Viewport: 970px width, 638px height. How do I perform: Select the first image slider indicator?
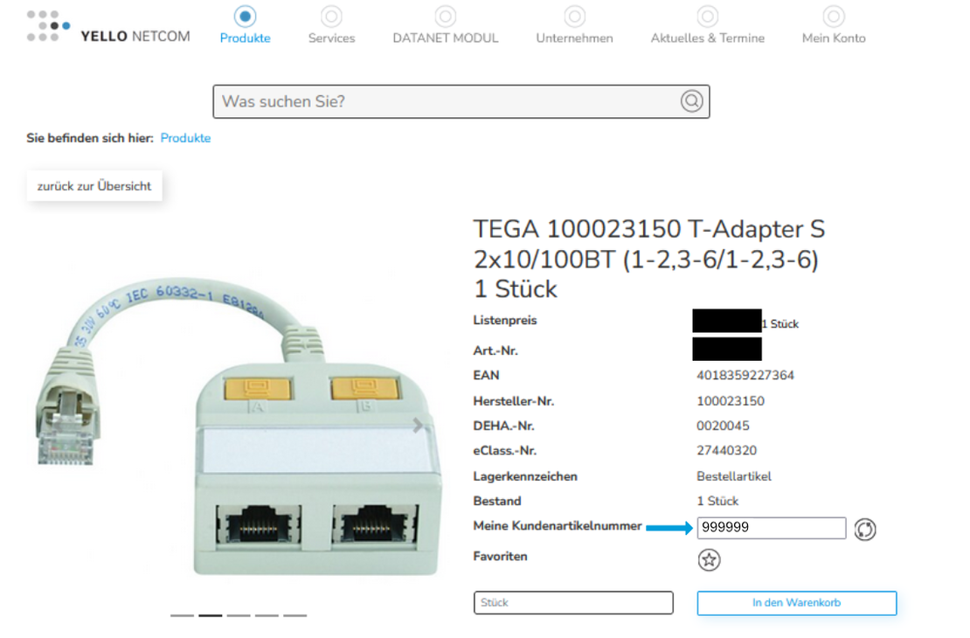[182, 615]
